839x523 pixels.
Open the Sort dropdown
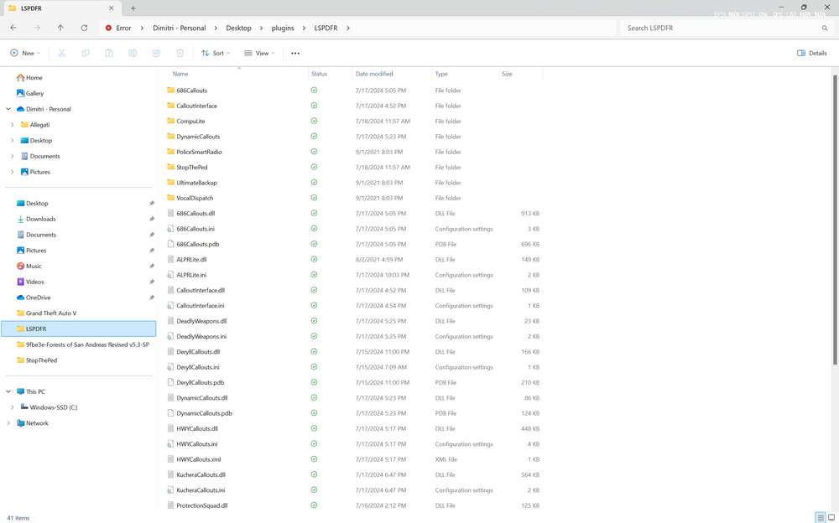[216, 52]
